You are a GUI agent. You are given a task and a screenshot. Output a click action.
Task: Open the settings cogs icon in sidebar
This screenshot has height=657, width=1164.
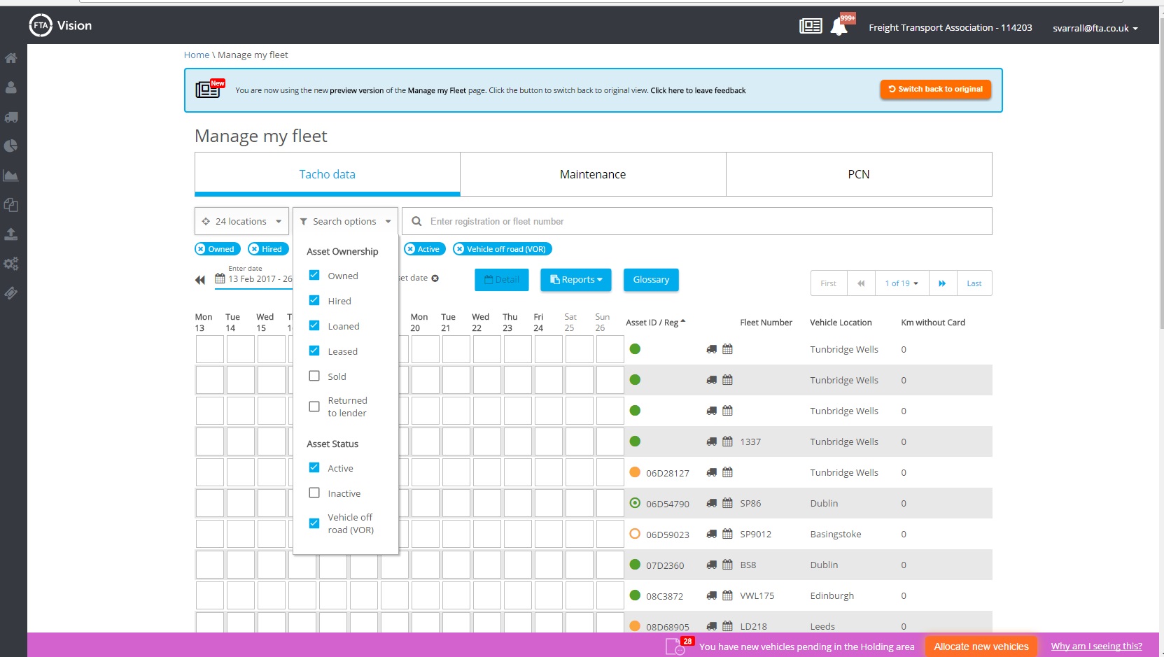point(11,264)
